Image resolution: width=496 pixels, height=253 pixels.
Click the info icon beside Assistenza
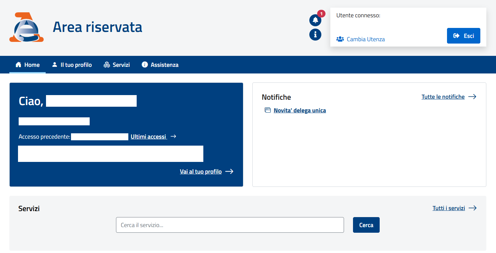click(145, 65)
